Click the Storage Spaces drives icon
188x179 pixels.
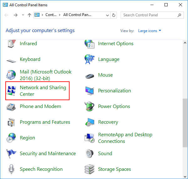point(89,169)
